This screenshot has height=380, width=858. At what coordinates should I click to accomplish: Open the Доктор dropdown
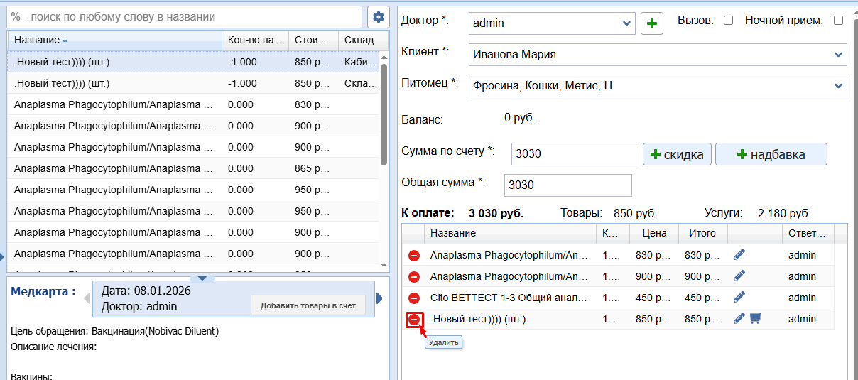click(626, 23)
